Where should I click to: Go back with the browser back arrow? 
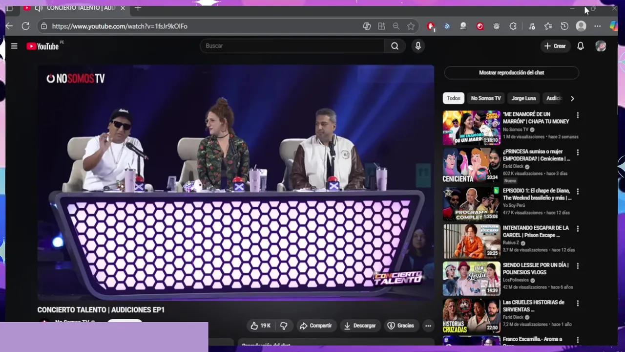(9, 26)
